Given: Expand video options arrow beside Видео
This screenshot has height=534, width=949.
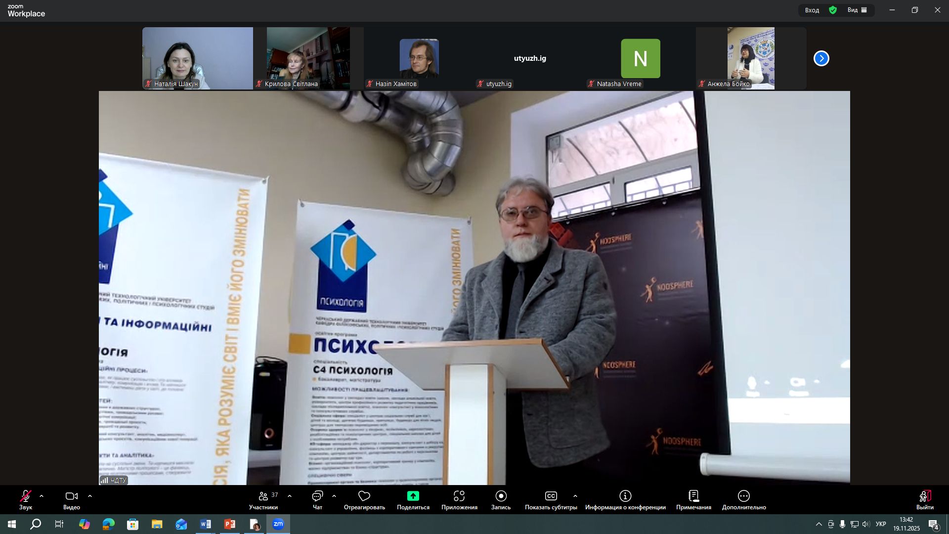Looking at the screenshot, I should click(90, 496).
